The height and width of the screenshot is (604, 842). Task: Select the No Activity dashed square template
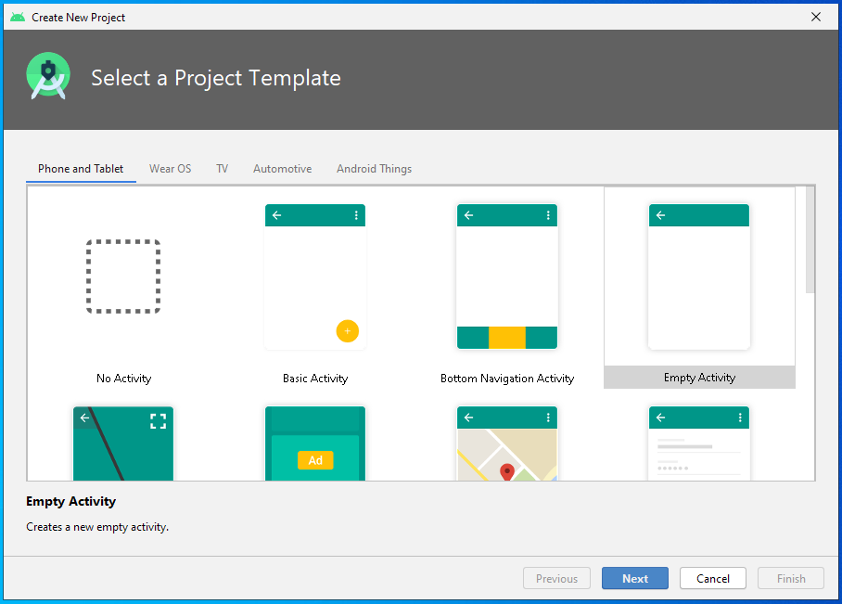pyautogui.click(x=123, y=276)
